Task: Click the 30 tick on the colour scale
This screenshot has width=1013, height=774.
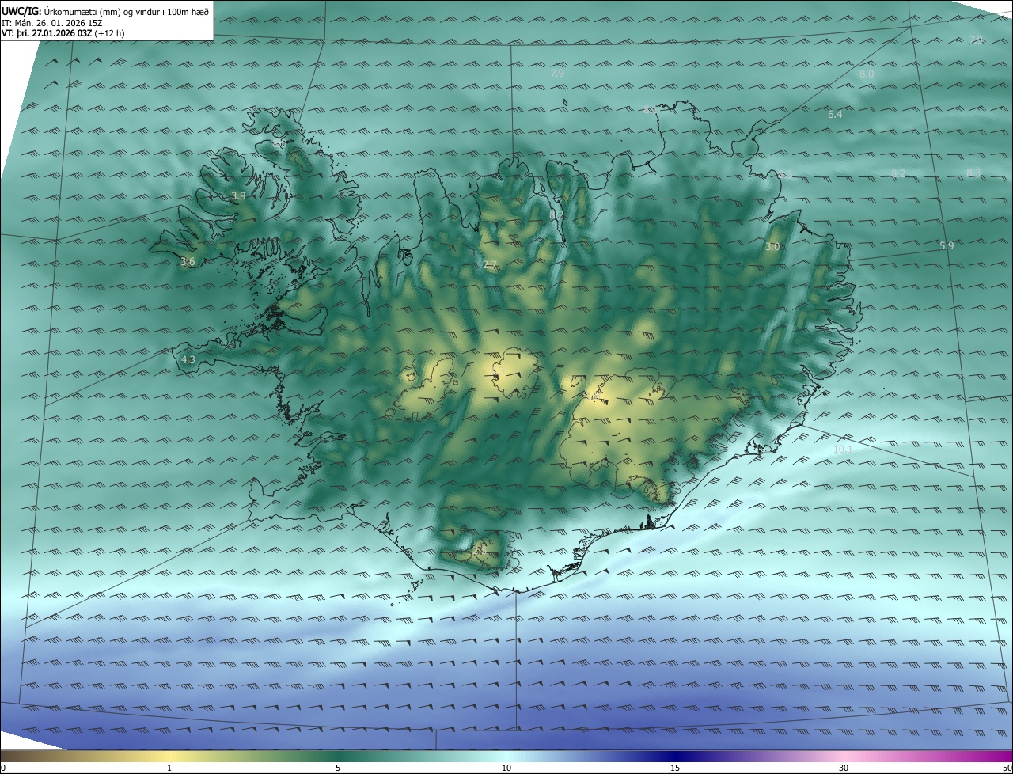Action: click(x=844, y=768)
